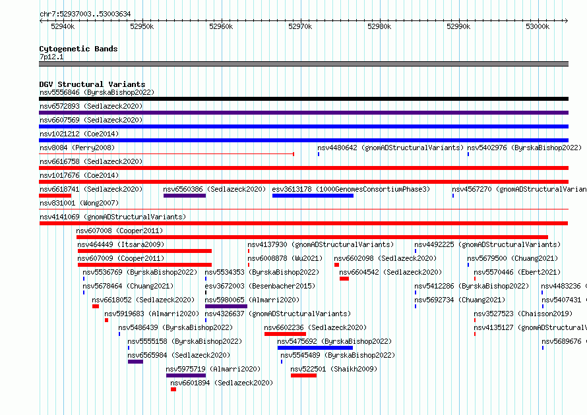Click the purple nsv6560386 variant bar
587x415 pixels.
pyautogui.click(x=185, y=196)
